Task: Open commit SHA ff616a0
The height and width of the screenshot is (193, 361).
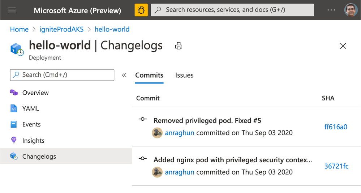Action: [x=336, y=126]
